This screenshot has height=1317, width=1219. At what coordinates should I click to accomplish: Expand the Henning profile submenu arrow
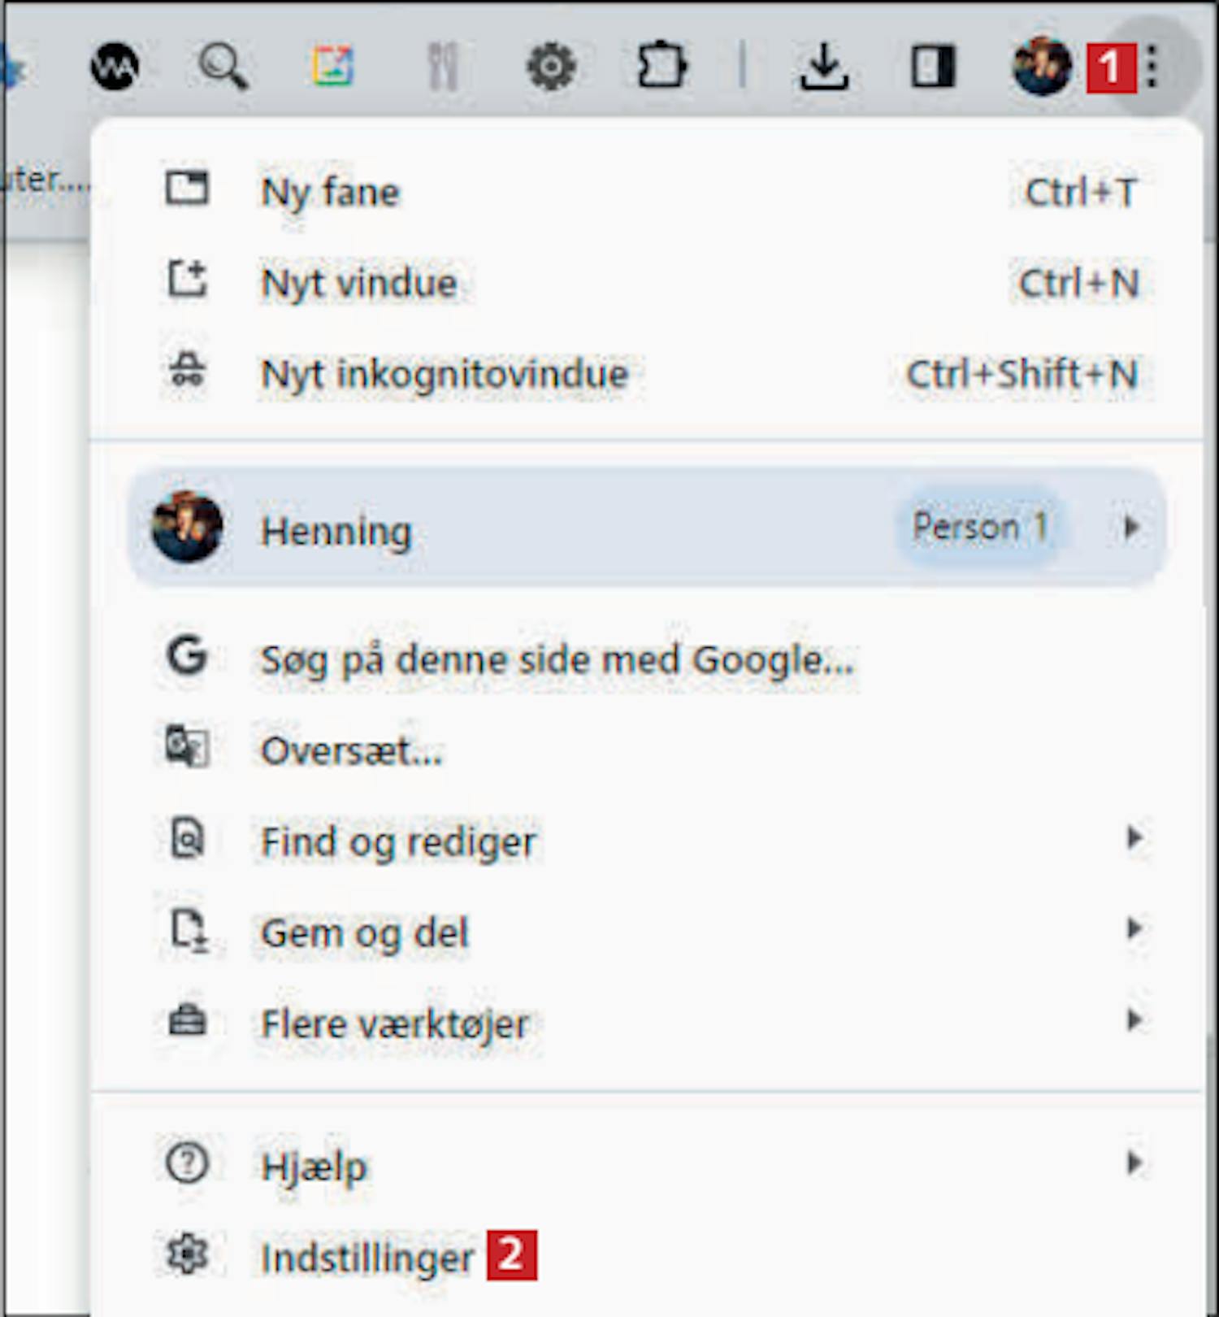[1130, 528]
